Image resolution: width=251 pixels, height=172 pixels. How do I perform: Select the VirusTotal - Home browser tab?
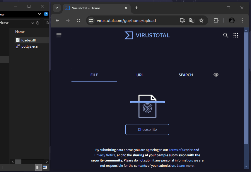point(97,8)
